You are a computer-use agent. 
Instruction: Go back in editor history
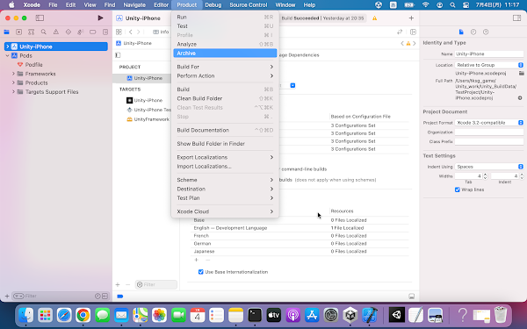pyautogui.click(x=130, y=32)
